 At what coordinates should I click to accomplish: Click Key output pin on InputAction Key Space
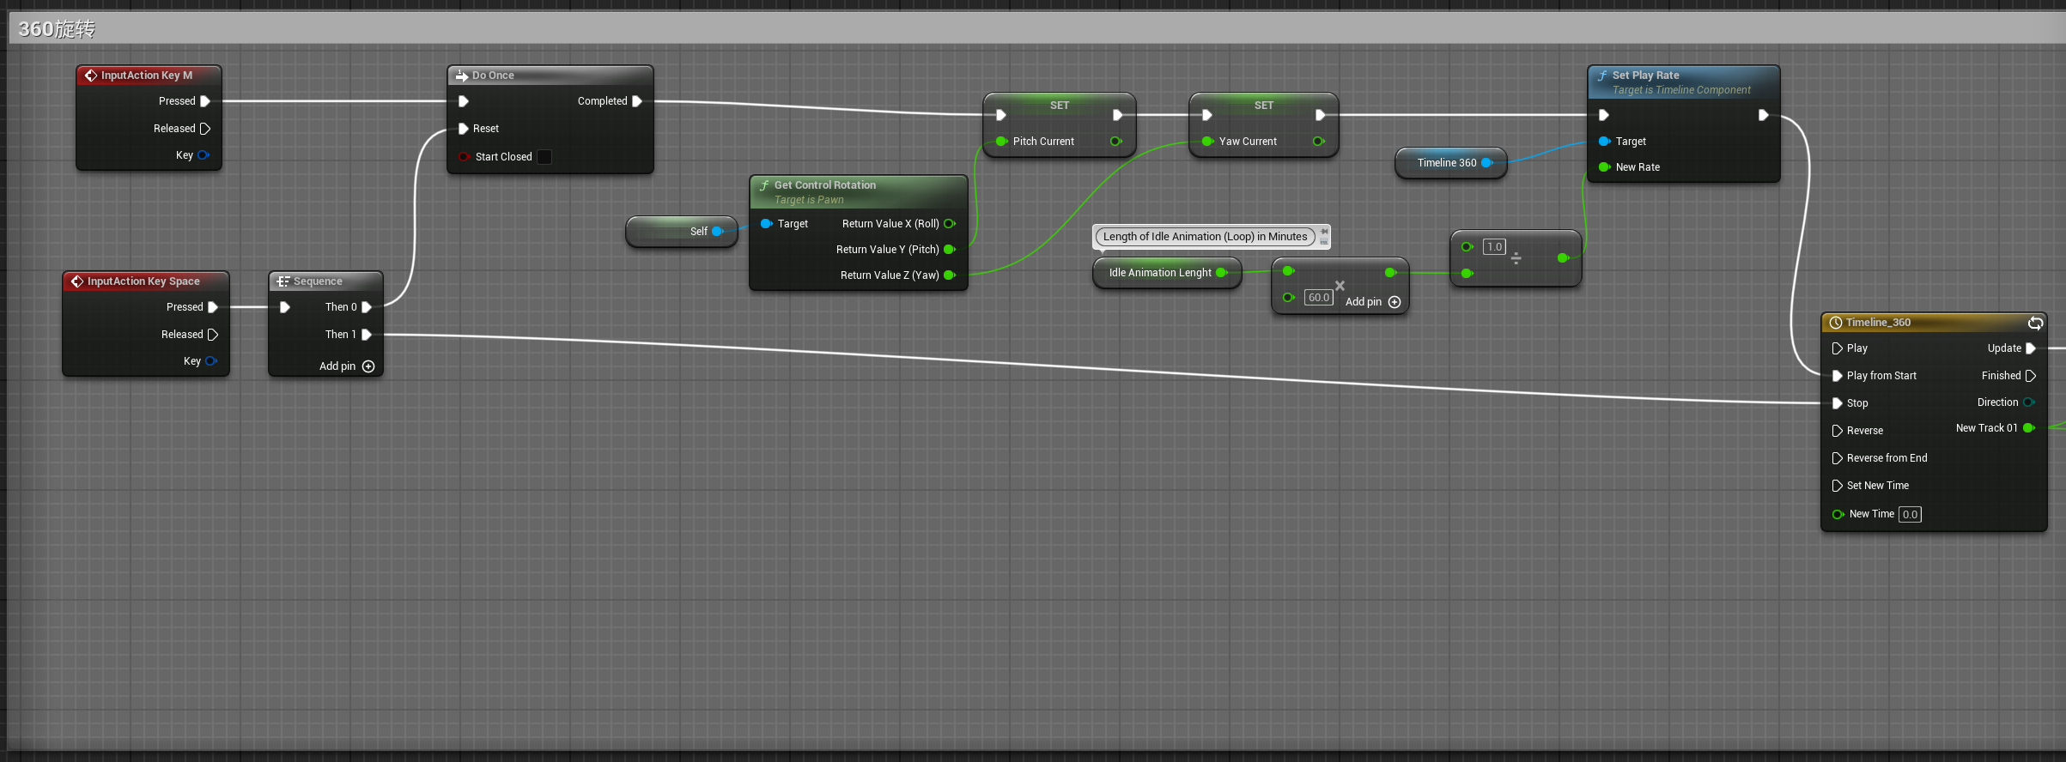211,361
